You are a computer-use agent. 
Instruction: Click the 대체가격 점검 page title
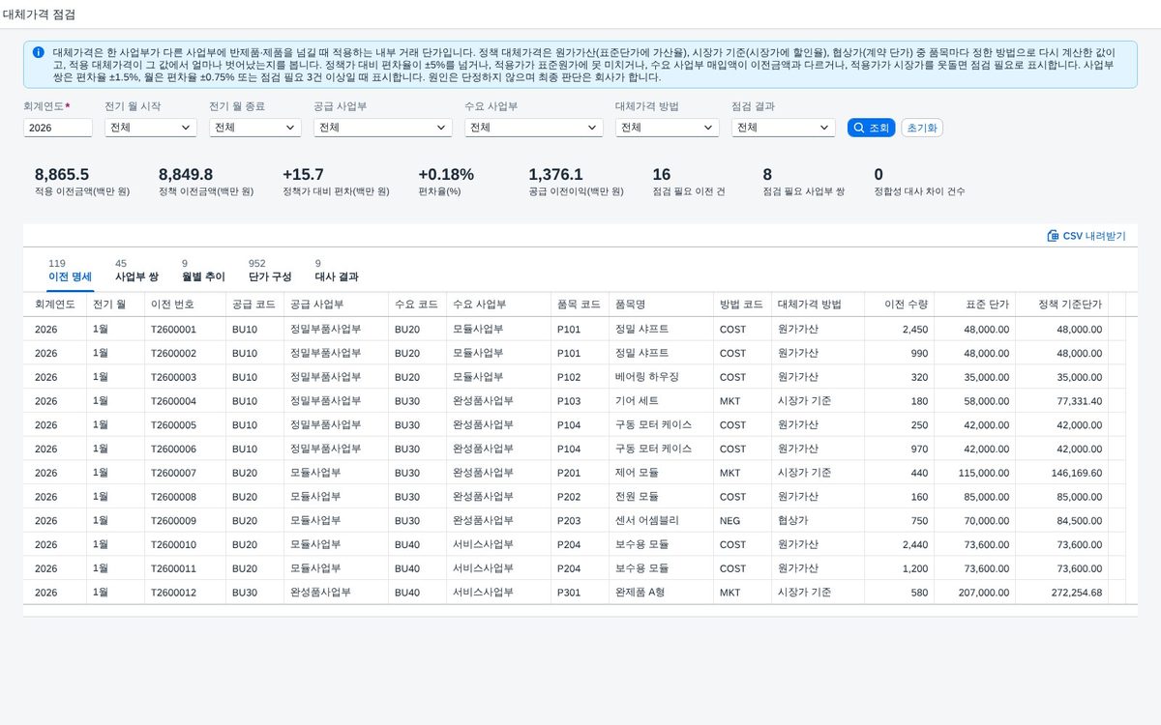pyautogui.click(x=39, y=14)
